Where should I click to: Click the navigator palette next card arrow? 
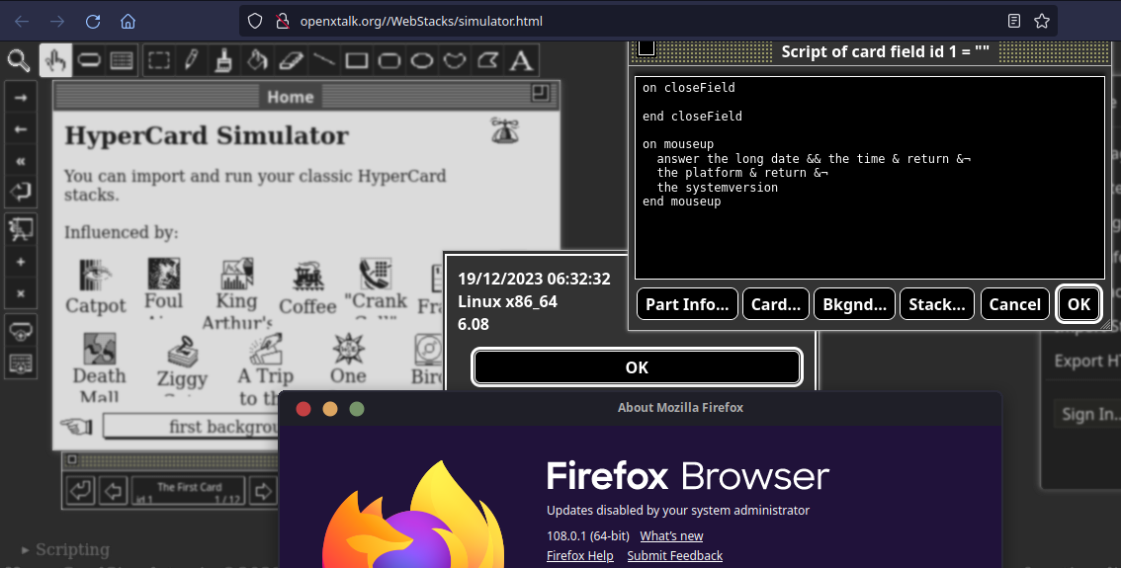point(263,492)
